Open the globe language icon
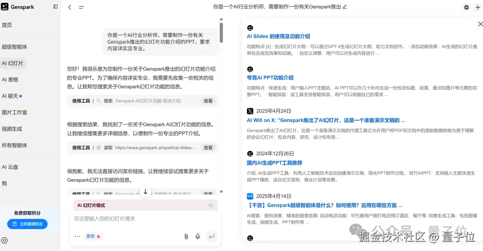The image size is (483, 251). [x=466, y=7]
